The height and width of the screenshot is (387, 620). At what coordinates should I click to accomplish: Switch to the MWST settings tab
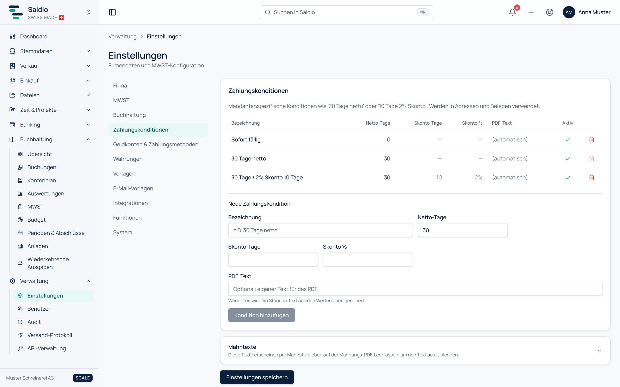coord(158,100)
